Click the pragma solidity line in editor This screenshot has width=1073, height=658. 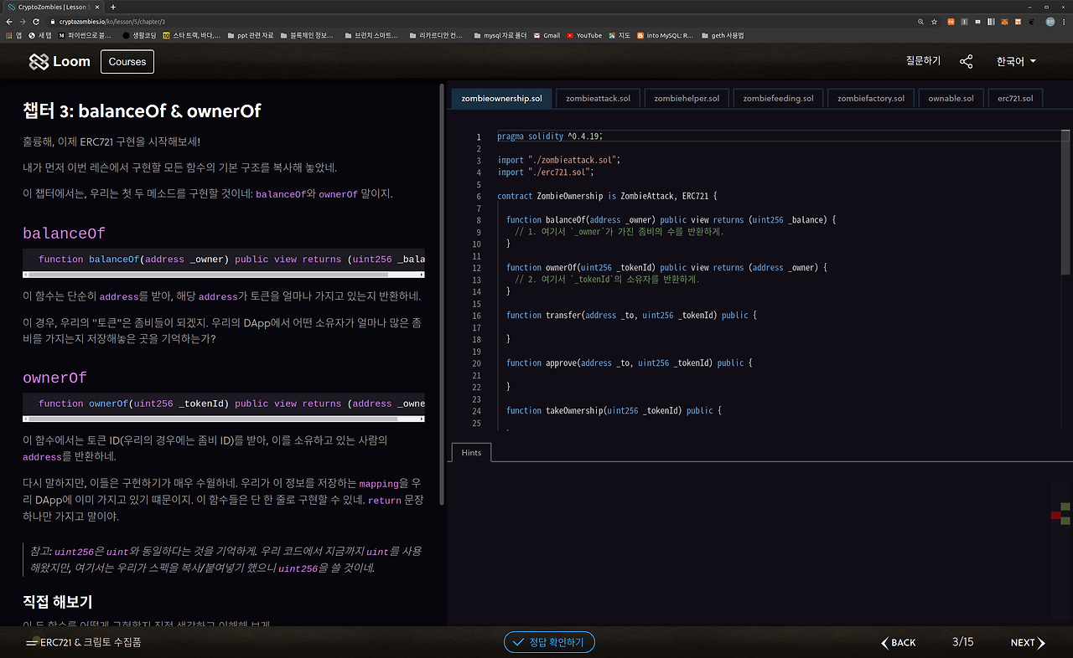click(550, 136)
